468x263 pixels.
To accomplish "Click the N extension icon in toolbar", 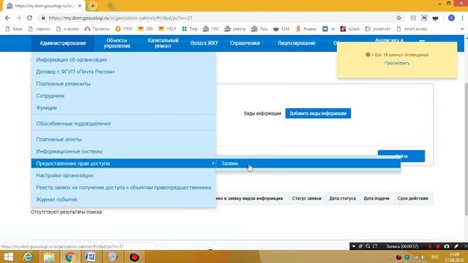I will tap(424, 18).
